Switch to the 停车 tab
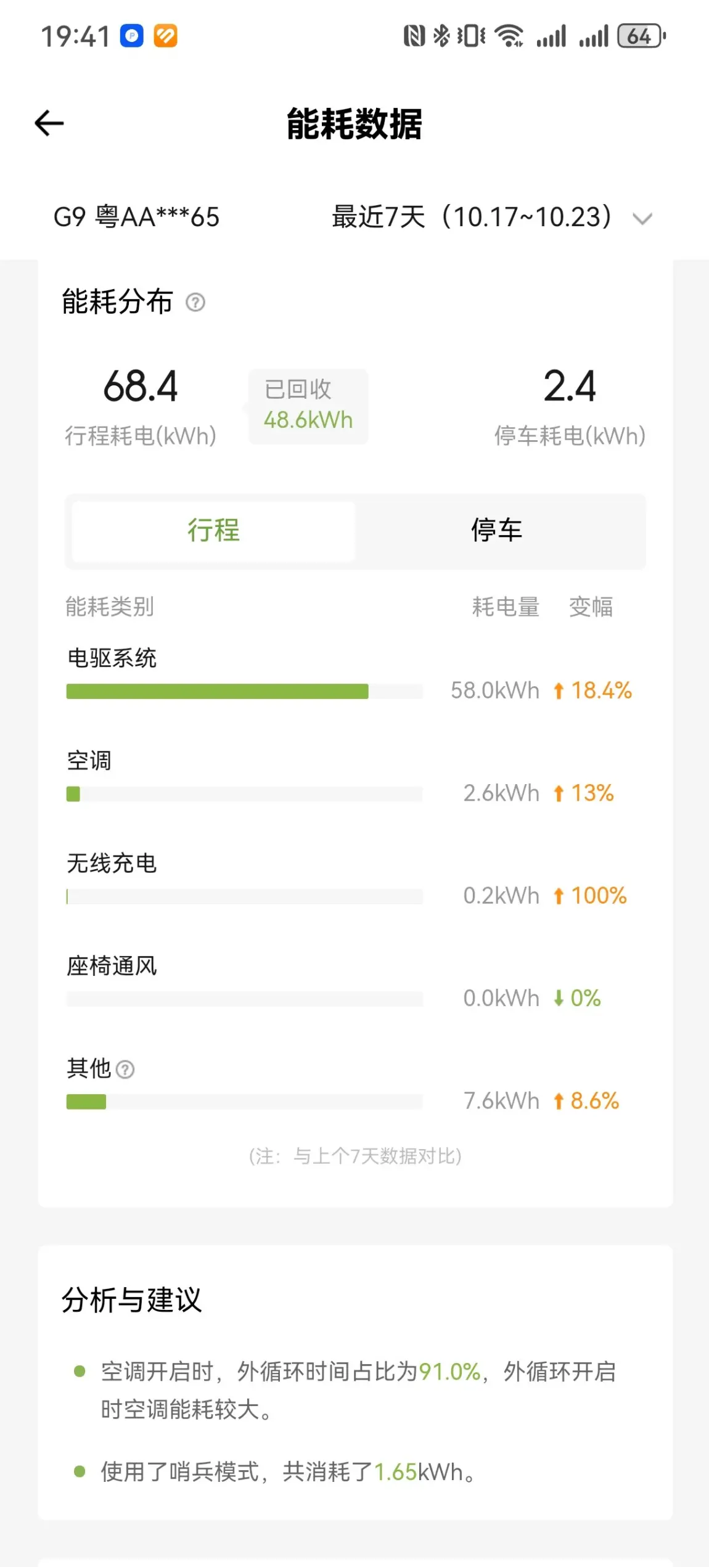 coord(497,531)
